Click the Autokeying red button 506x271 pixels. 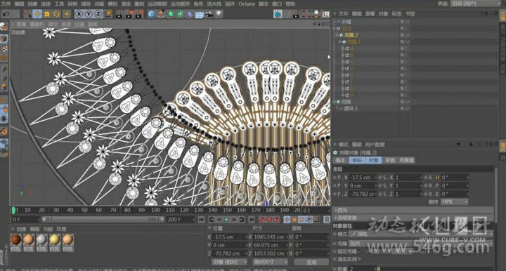(269, 220)
